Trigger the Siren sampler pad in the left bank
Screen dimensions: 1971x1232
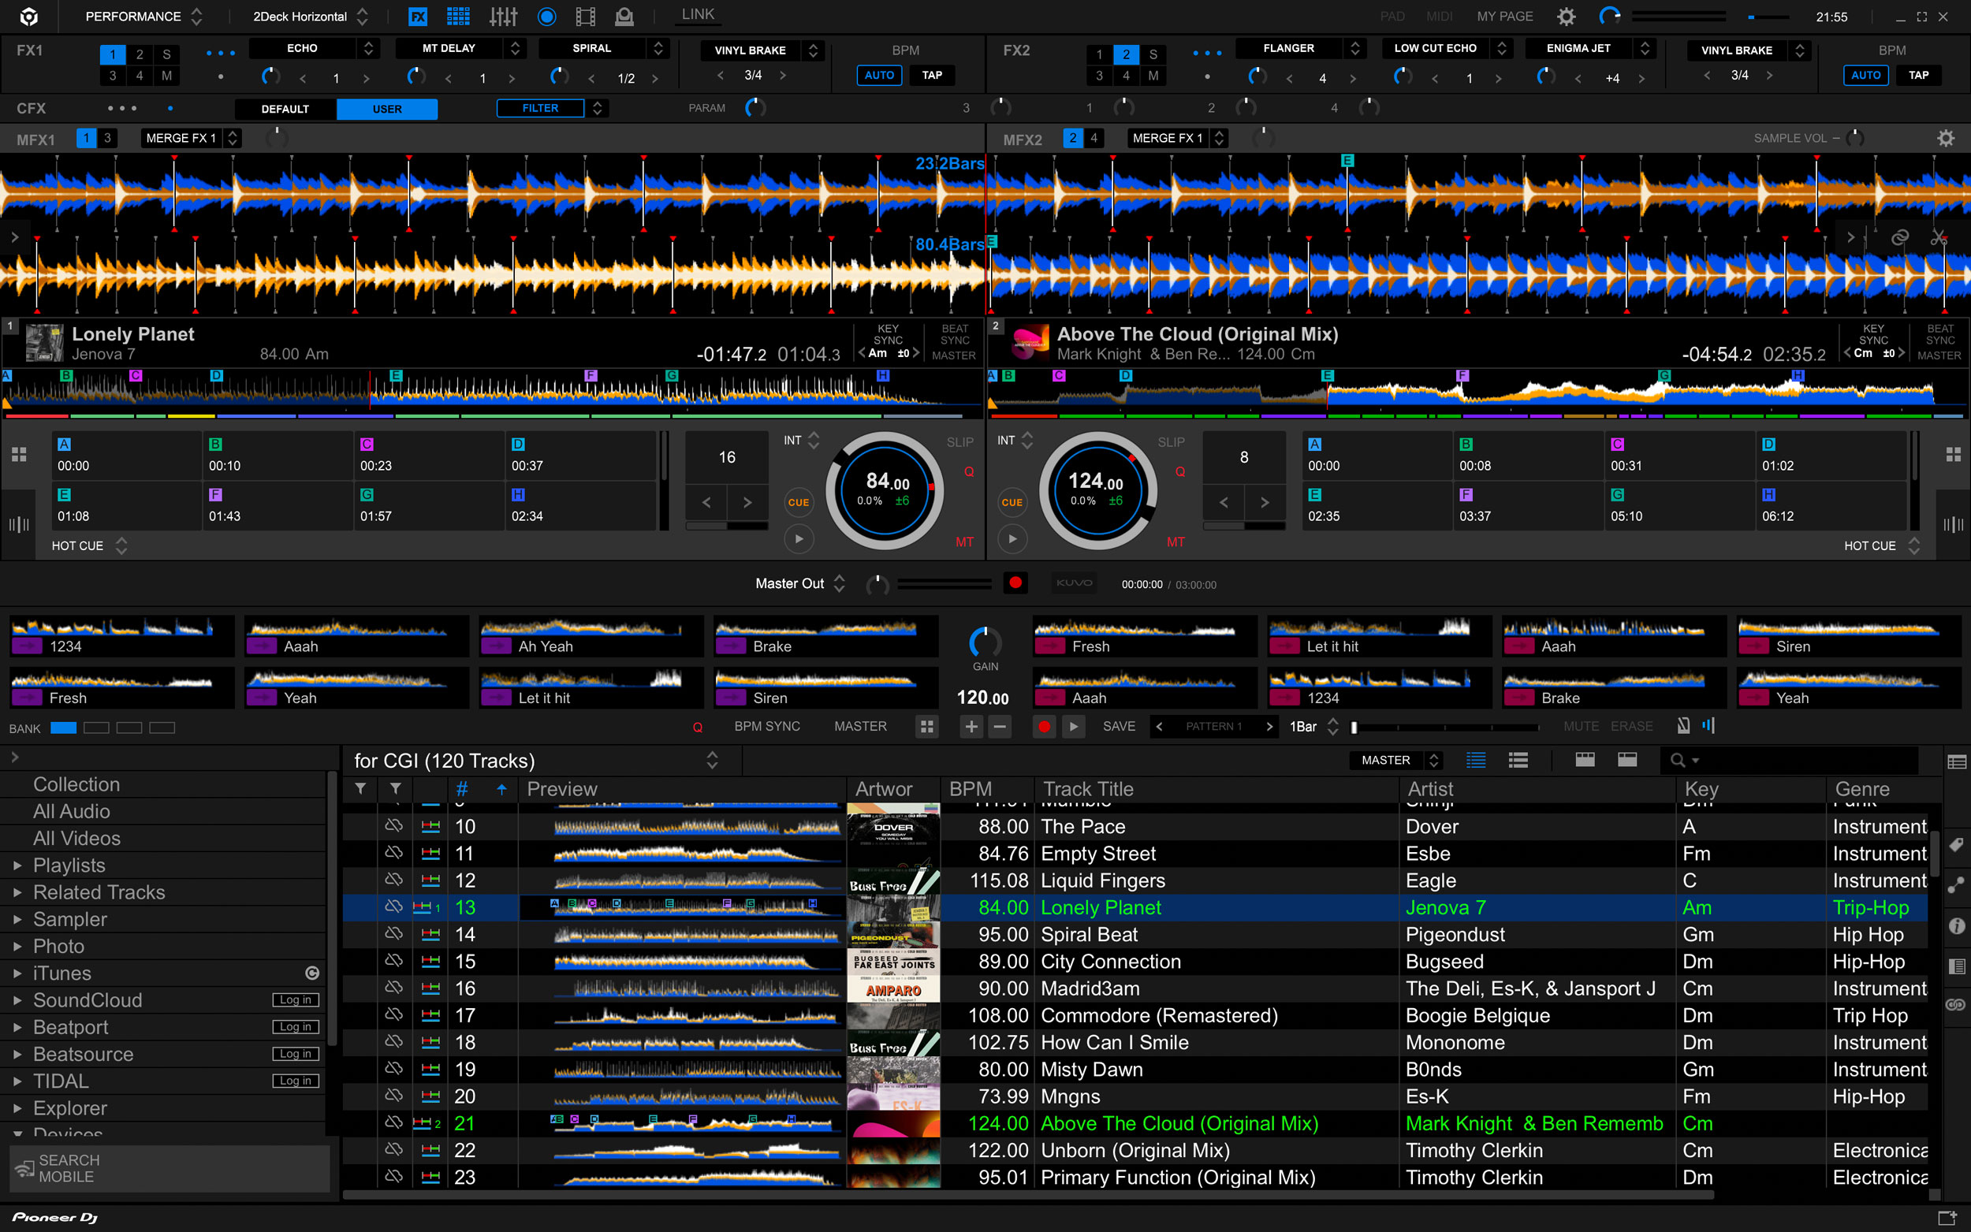(825, 687)
